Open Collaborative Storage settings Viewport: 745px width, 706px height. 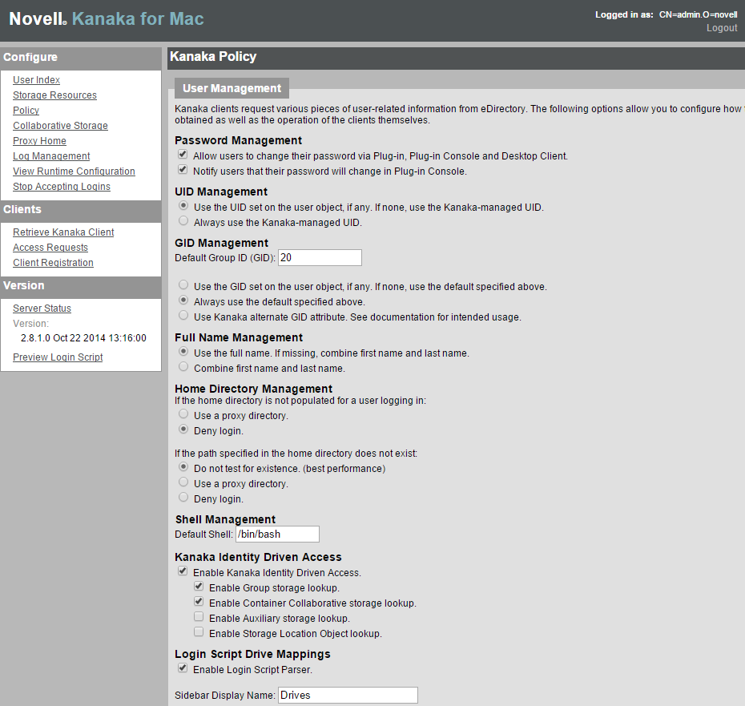[60, 126]
